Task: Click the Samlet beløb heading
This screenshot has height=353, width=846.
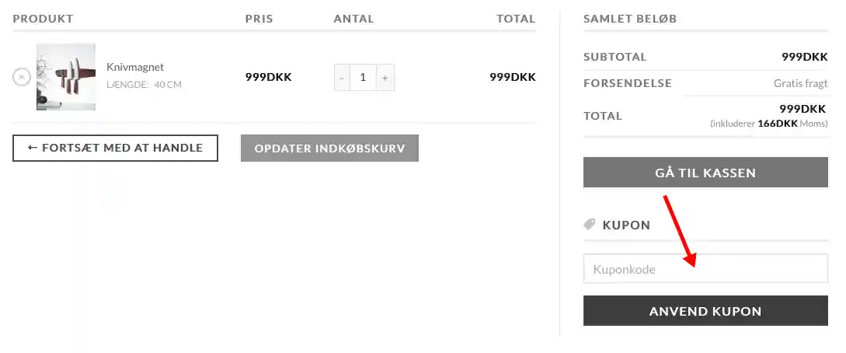Action: point(630,19)
